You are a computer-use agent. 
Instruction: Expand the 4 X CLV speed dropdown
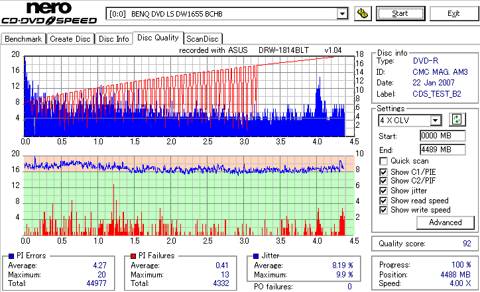point(436,121)
